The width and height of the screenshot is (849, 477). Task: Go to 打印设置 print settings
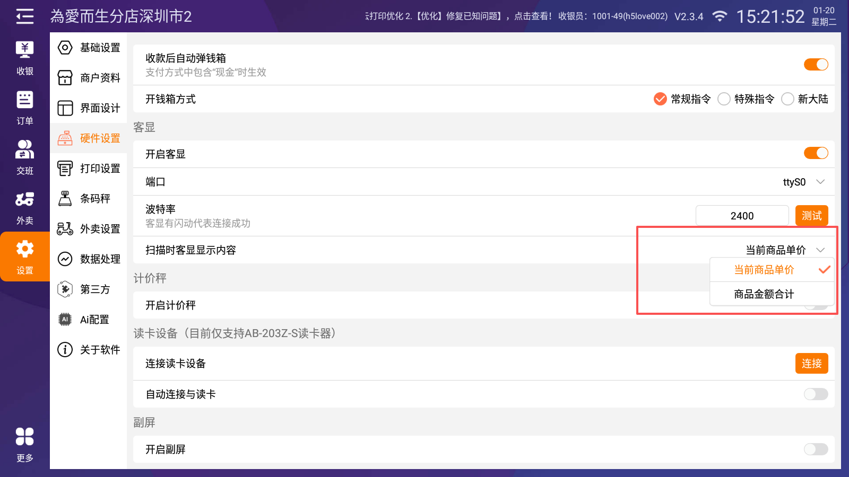(89, 169)
